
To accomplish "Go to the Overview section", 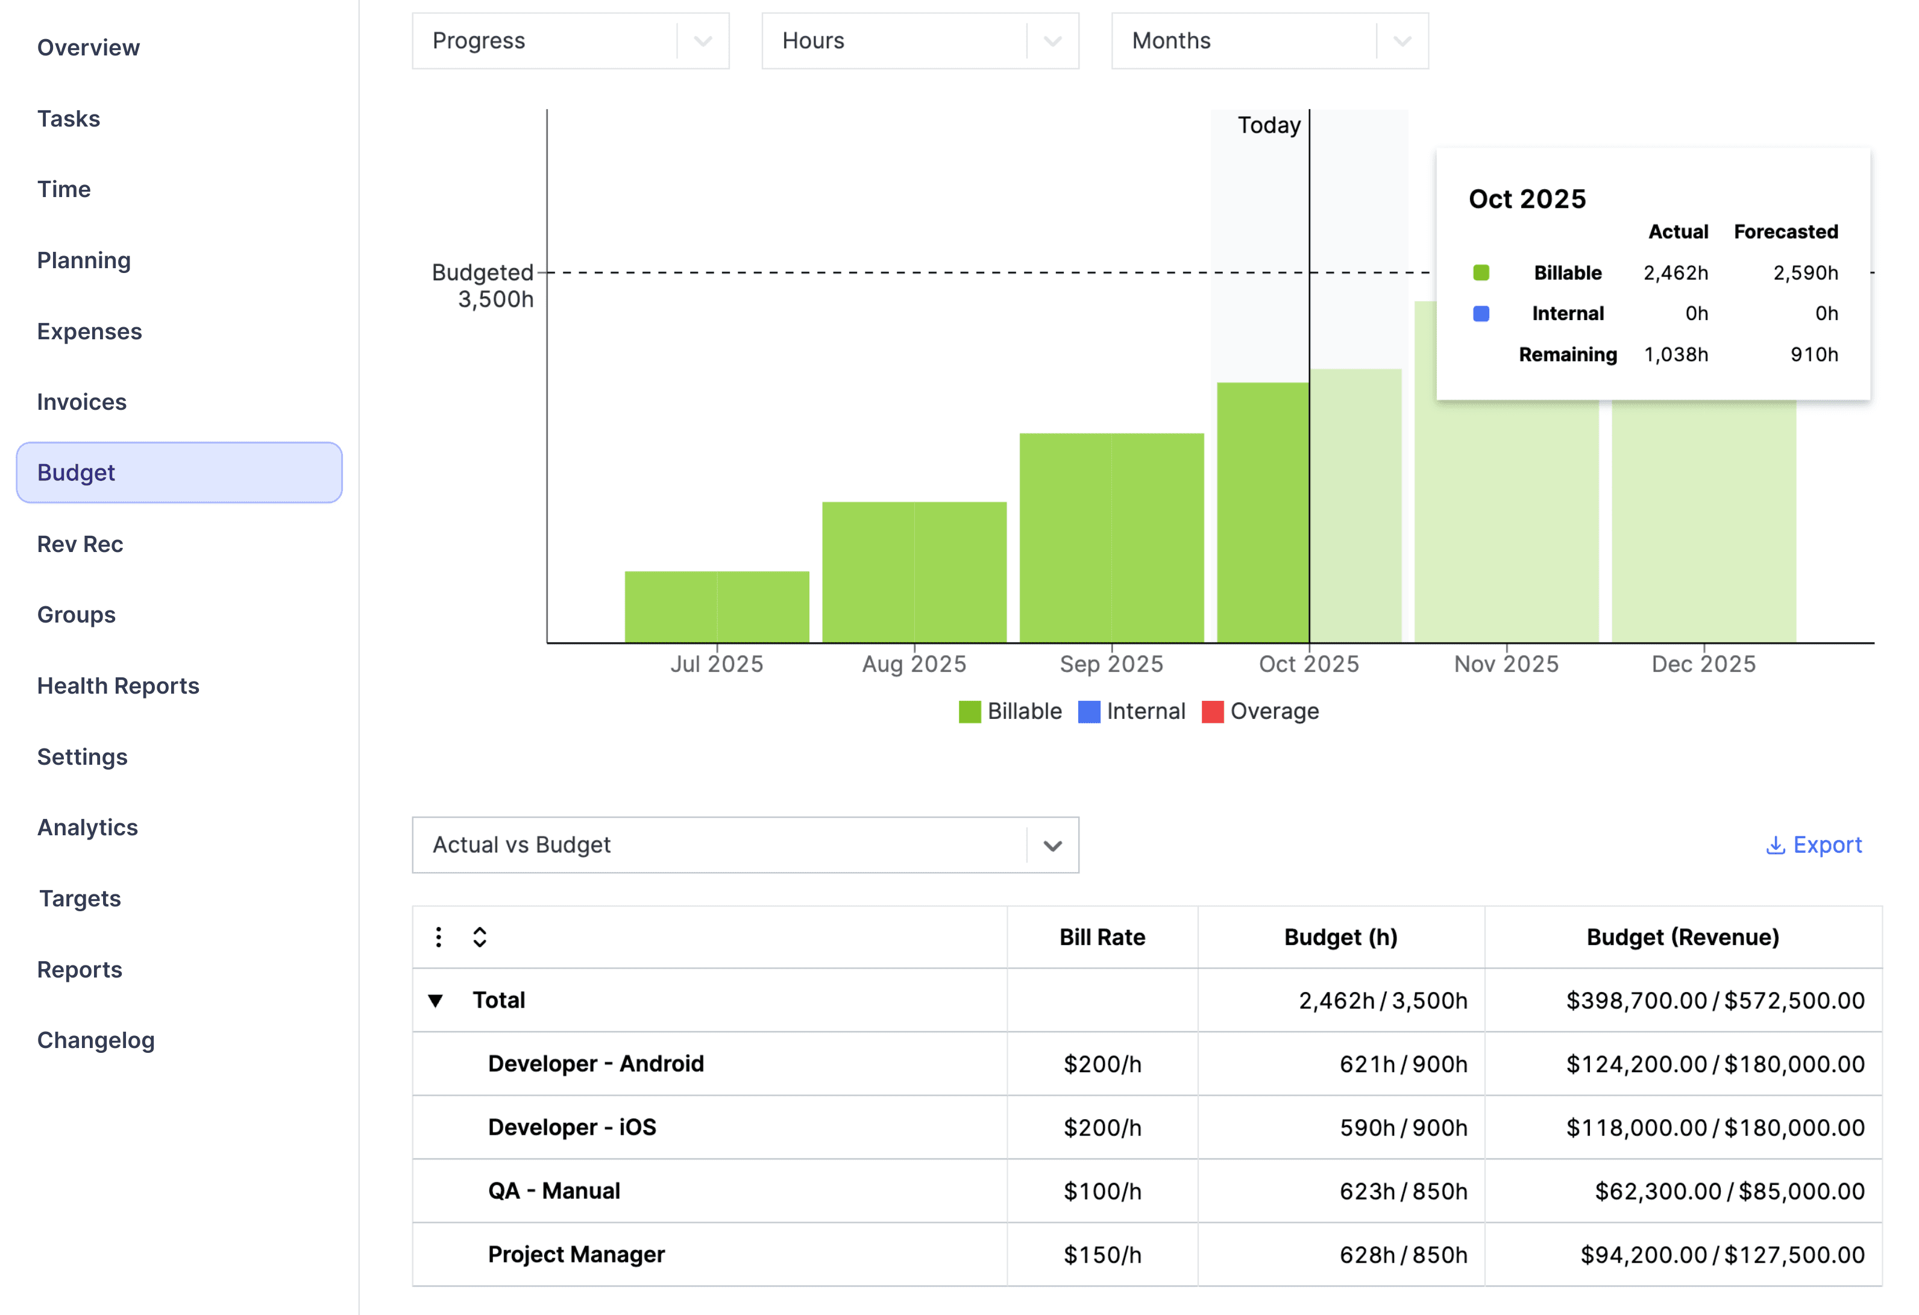I will (x=89, y=48).
